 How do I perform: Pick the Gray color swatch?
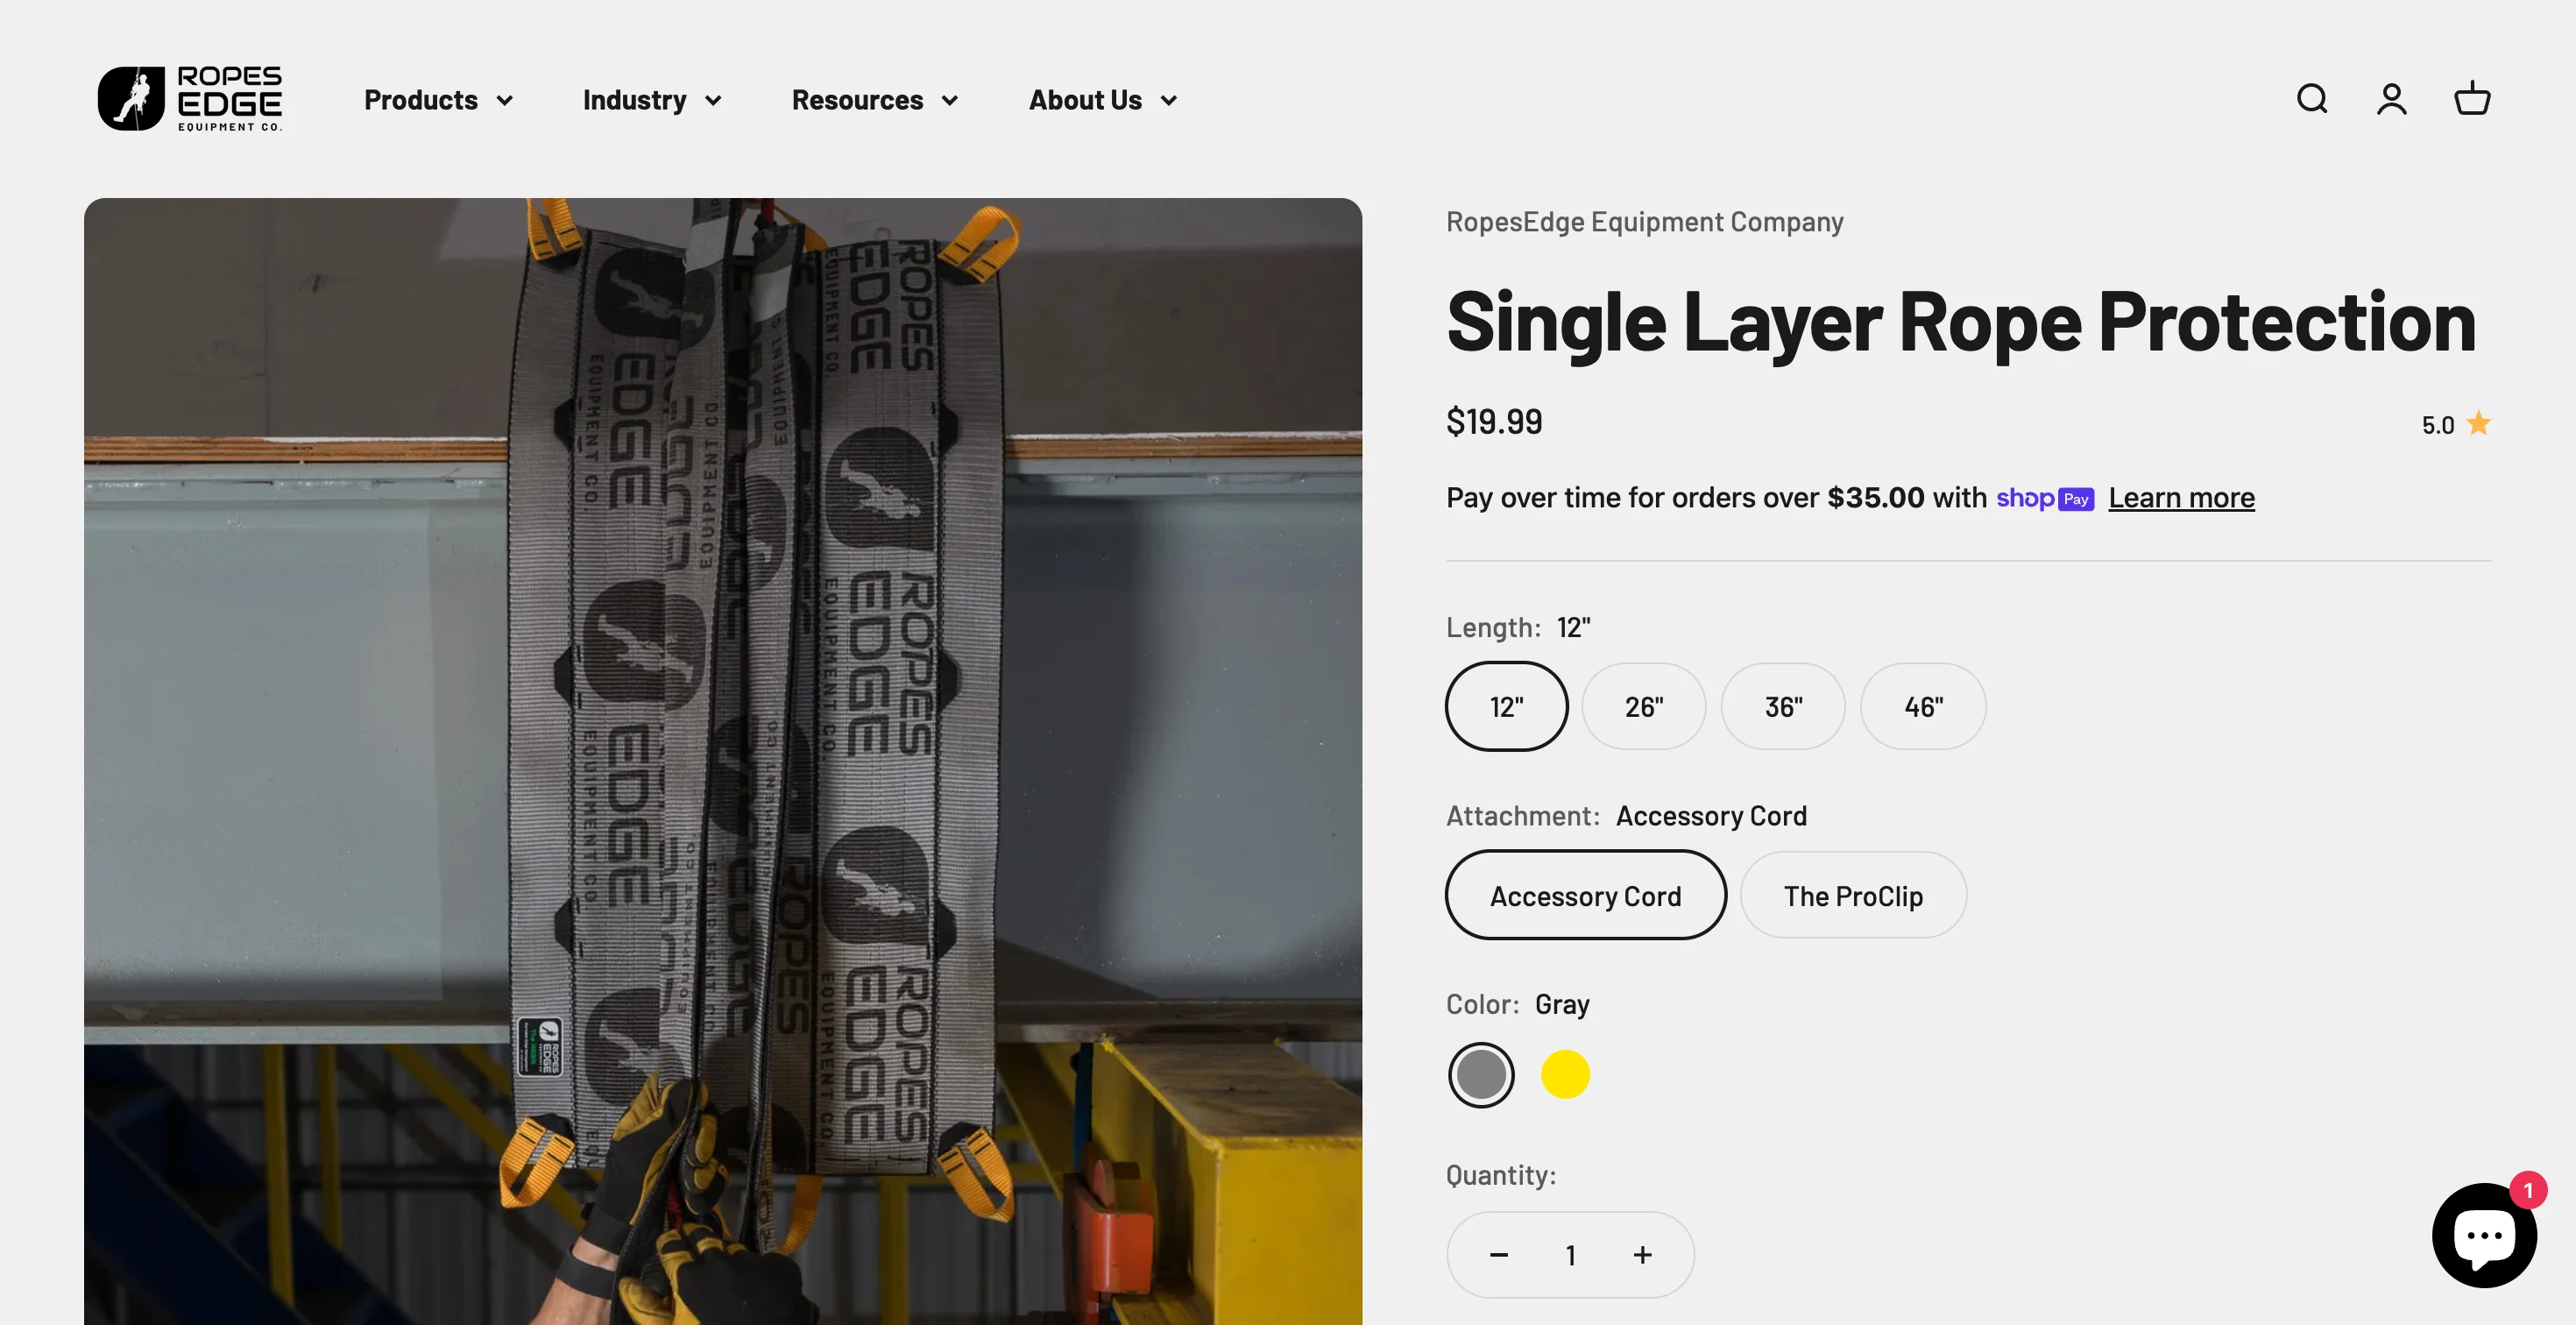(x=1481, y=1075)
